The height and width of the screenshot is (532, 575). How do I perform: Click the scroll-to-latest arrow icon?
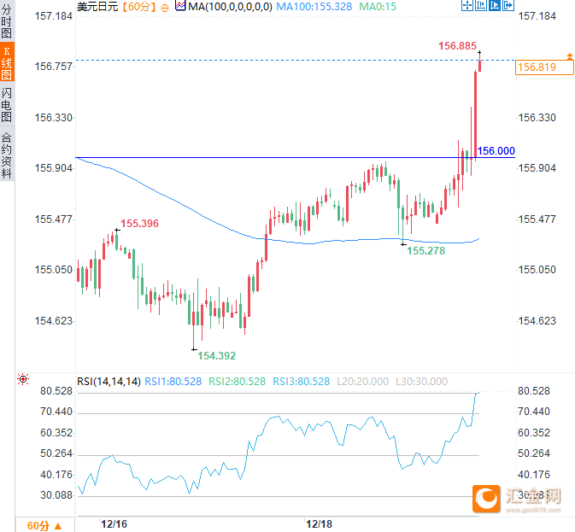[508, 6]
